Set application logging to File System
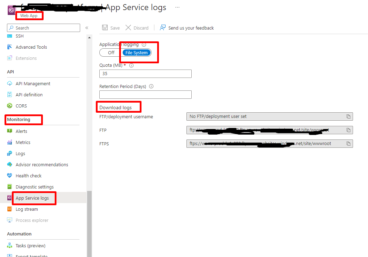This screenshot has width=368, height=257. tap(137, 53)
